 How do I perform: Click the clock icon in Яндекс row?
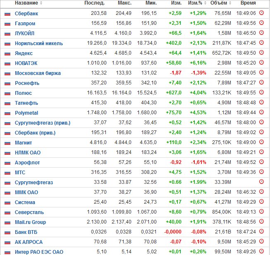(261, 53)
